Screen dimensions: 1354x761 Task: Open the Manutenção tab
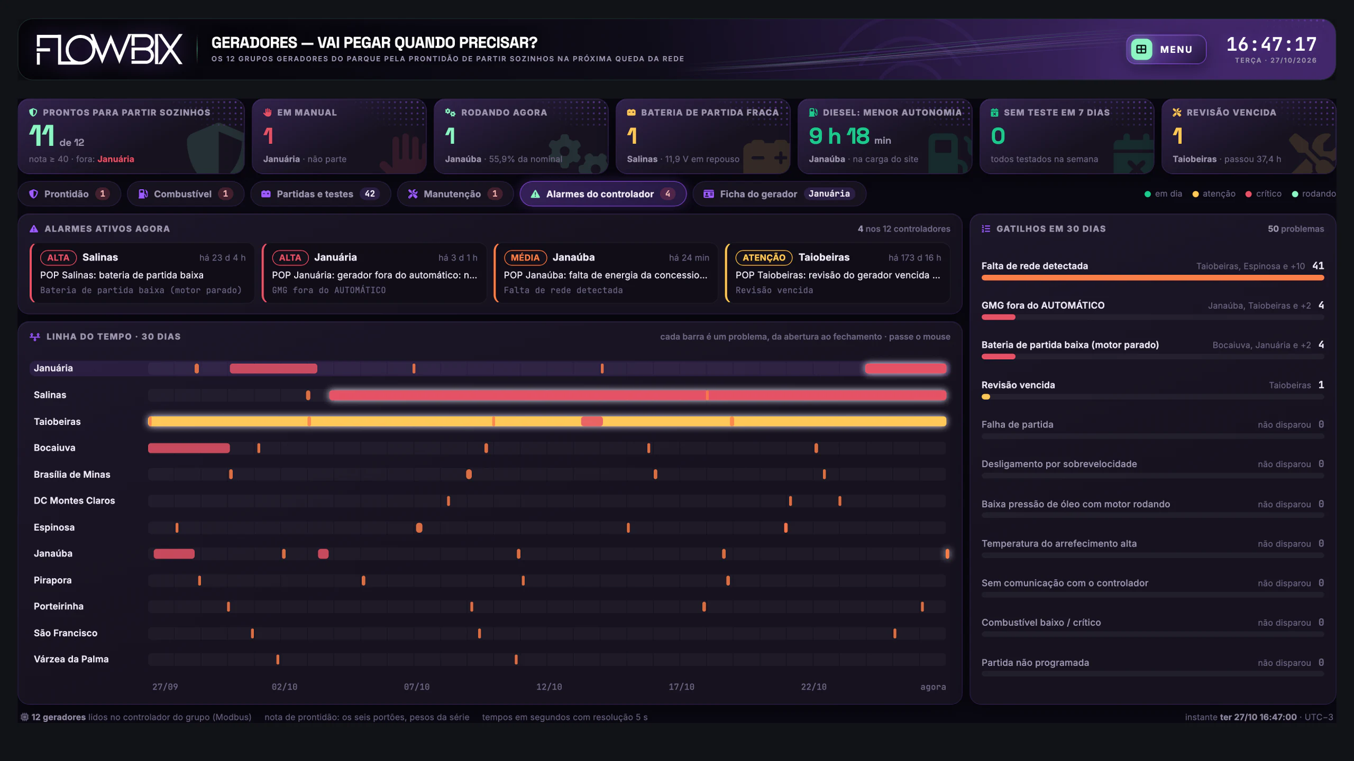click(455, 194)
